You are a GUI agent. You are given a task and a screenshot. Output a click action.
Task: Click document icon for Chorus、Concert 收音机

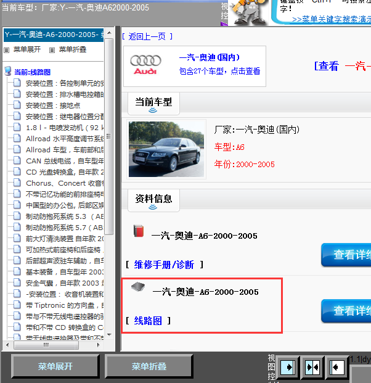(17, 183)
